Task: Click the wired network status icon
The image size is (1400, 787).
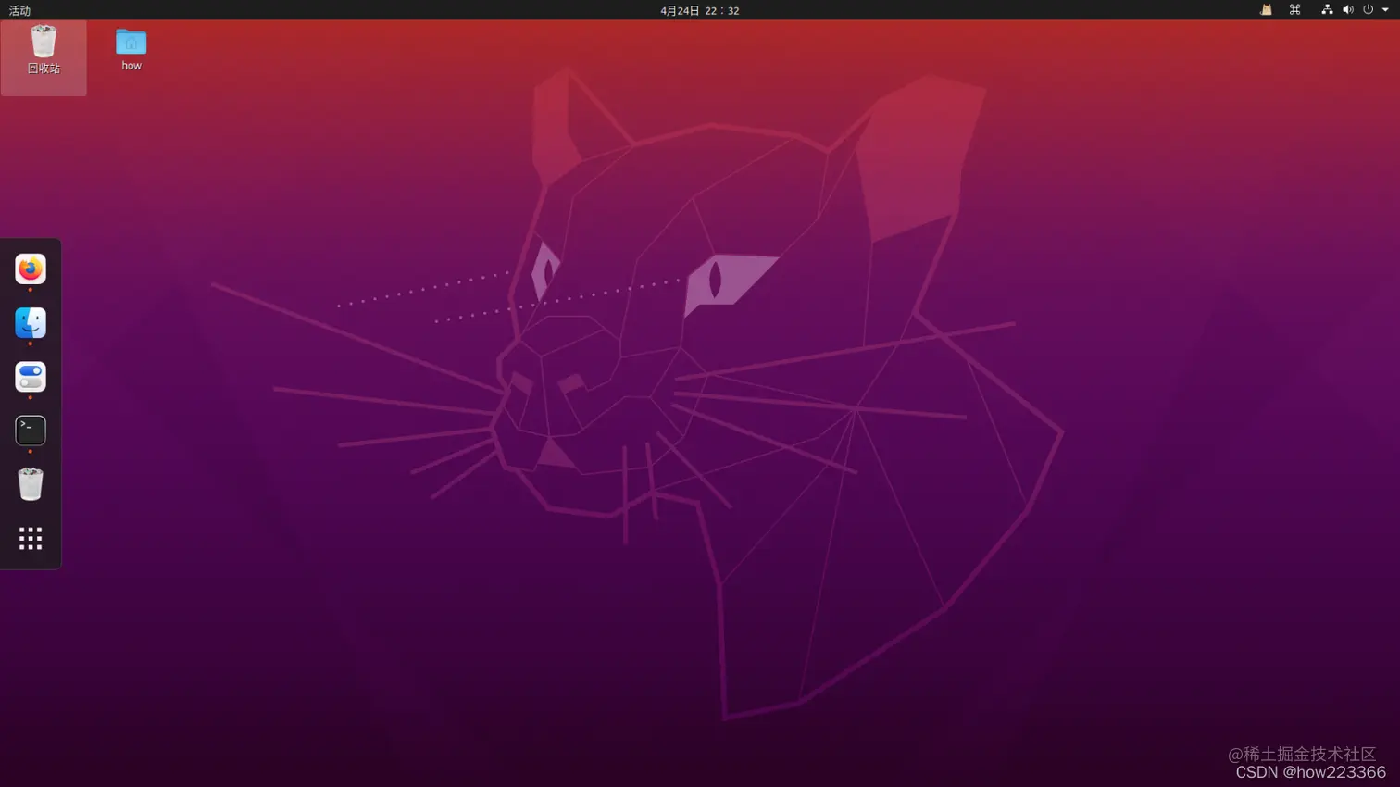Action: point(1327,10)
